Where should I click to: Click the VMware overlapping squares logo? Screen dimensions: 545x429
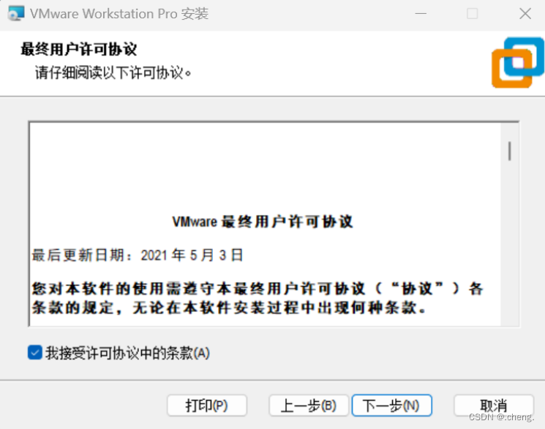point(518,63)
